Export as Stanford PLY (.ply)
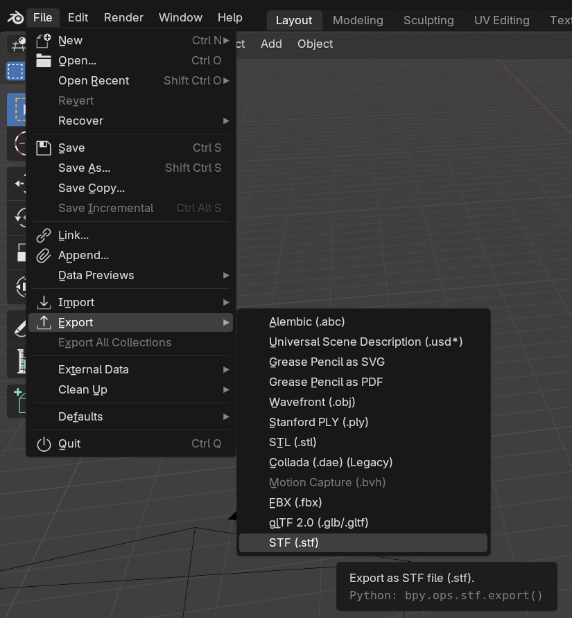The image size is (572, 618). (x=363, y=423)
